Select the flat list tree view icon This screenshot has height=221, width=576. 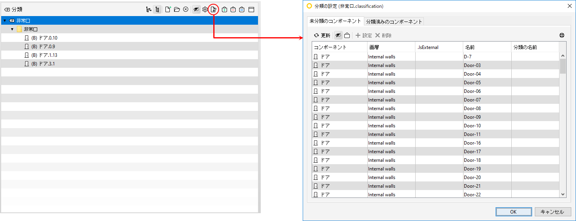pos(157,9)
